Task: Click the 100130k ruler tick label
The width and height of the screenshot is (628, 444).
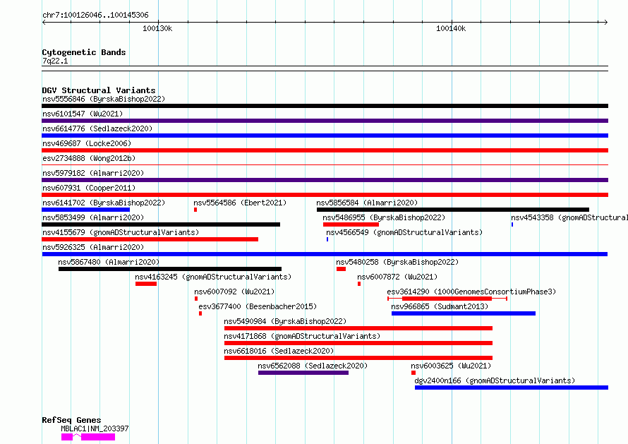Action: (157, 28)
